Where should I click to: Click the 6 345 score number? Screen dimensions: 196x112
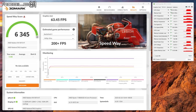coord(22,34)
